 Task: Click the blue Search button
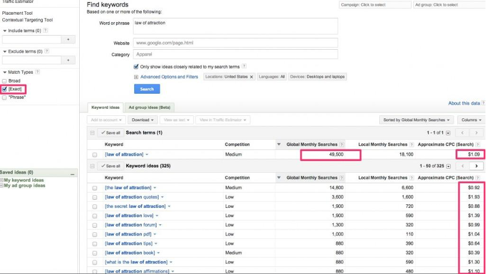pos(147,89)
